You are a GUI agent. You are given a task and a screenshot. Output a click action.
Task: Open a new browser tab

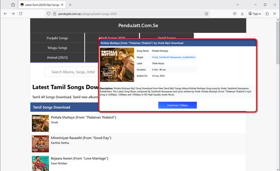[x=70, y=5]
